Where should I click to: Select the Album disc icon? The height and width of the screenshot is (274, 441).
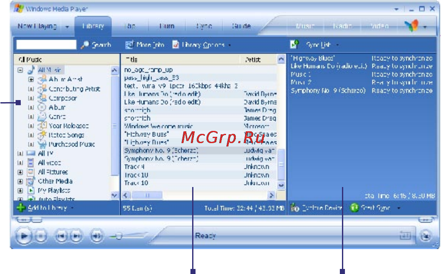pyautogui.click(x=42, y=107)
